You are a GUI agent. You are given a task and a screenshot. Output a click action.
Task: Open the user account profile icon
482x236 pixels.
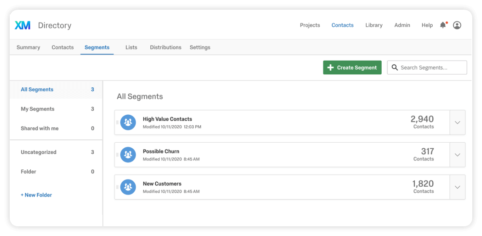point(457,25)
